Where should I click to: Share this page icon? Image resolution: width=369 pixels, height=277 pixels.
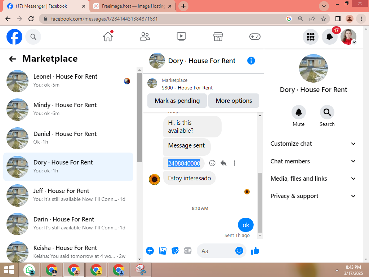[312, 19]
